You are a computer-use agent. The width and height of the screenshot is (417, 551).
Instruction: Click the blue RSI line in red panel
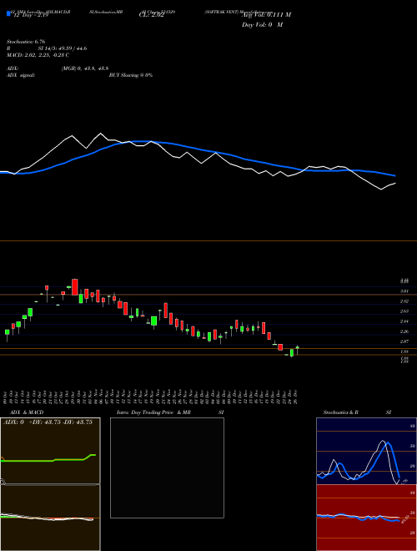coord(358,518)
